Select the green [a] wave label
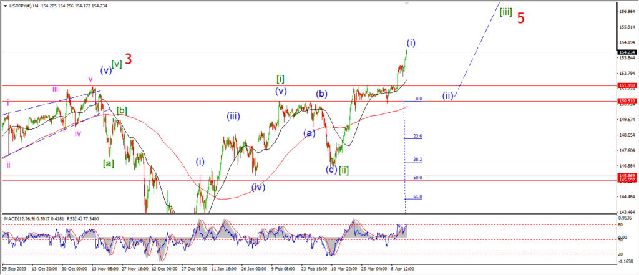 pyautogui.click(x=109, y=163)
